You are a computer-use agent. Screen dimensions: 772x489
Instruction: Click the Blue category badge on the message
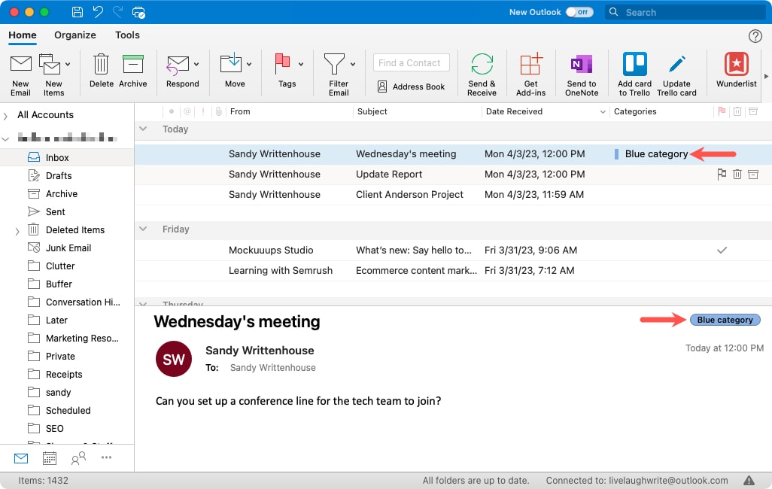coord(725,319)
